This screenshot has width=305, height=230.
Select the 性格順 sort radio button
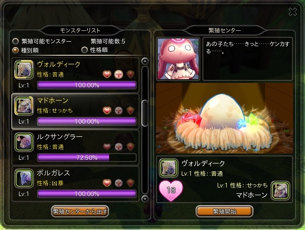(x=85, y=50)
